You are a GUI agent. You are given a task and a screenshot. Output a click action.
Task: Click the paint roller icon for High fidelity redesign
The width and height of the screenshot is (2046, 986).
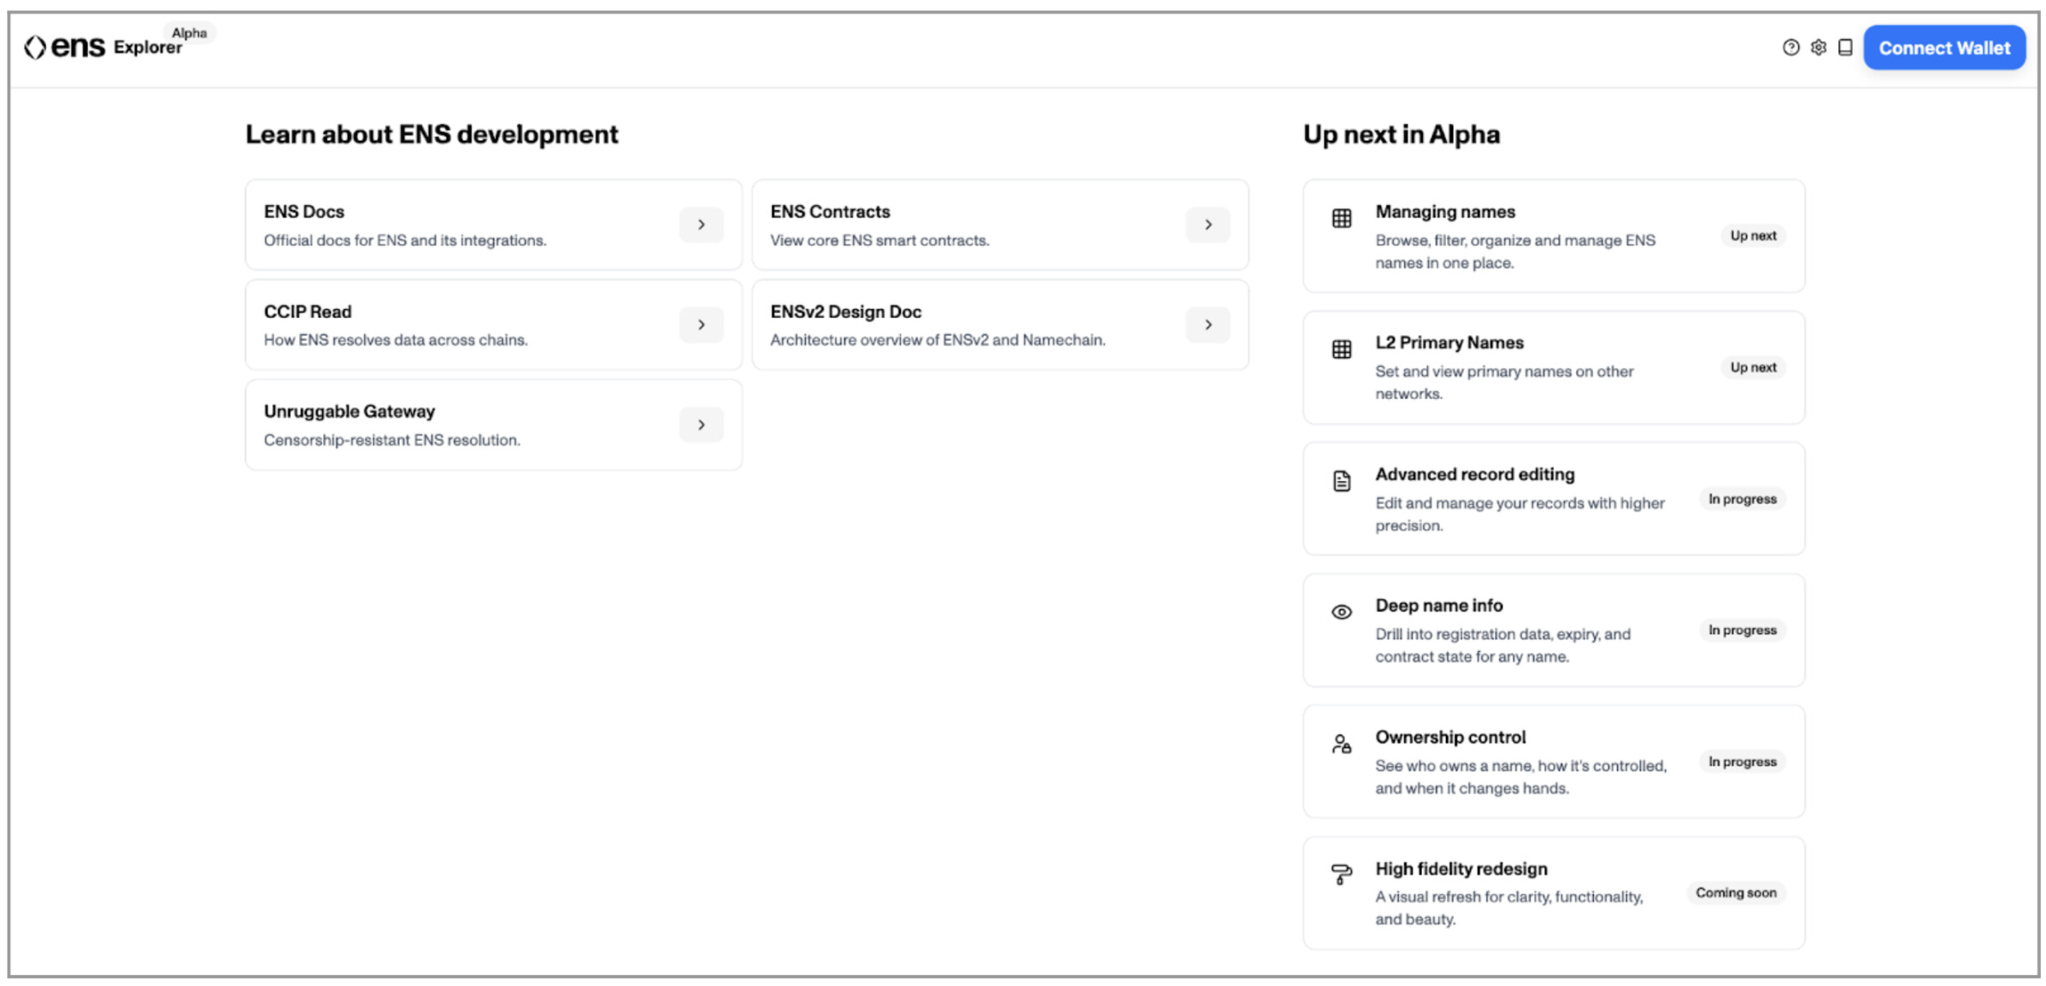click(x=1341, y=875)
